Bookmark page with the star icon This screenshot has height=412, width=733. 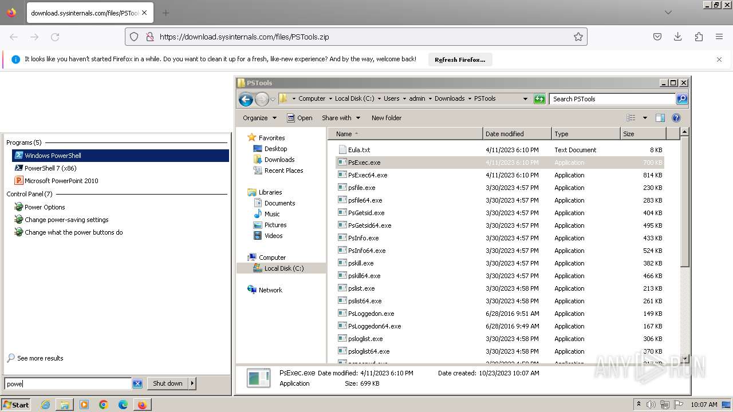[x=578, y=37]
